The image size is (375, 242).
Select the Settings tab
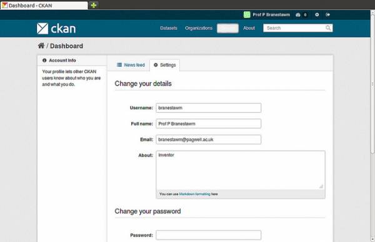coord(165,65)
